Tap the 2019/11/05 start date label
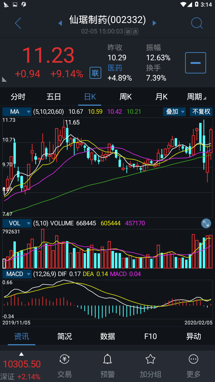Image resolution: width=215 pixels, height=382 pixels. (x=16, y=323)
